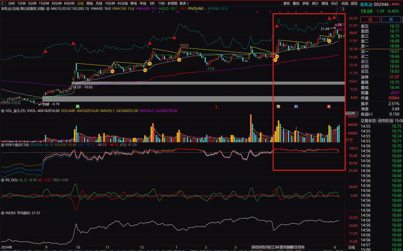Click the 涨停 value 21.97
Screen dimensions: 403x251
point(394,77)
